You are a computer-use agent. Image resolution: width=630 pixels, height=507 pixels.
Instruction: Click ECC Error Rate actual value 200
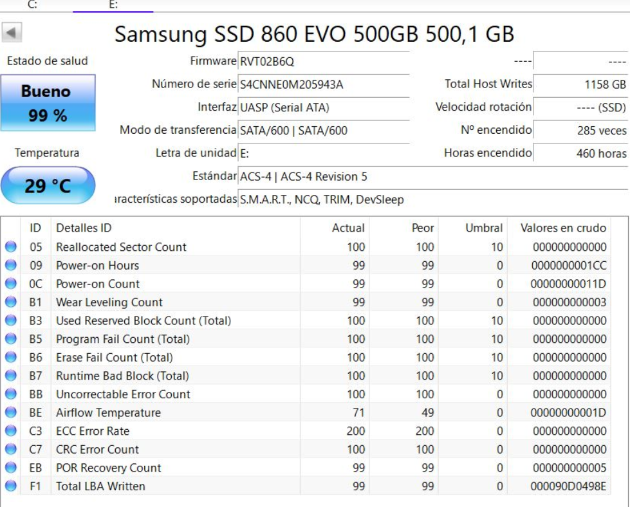coord(356,431)
